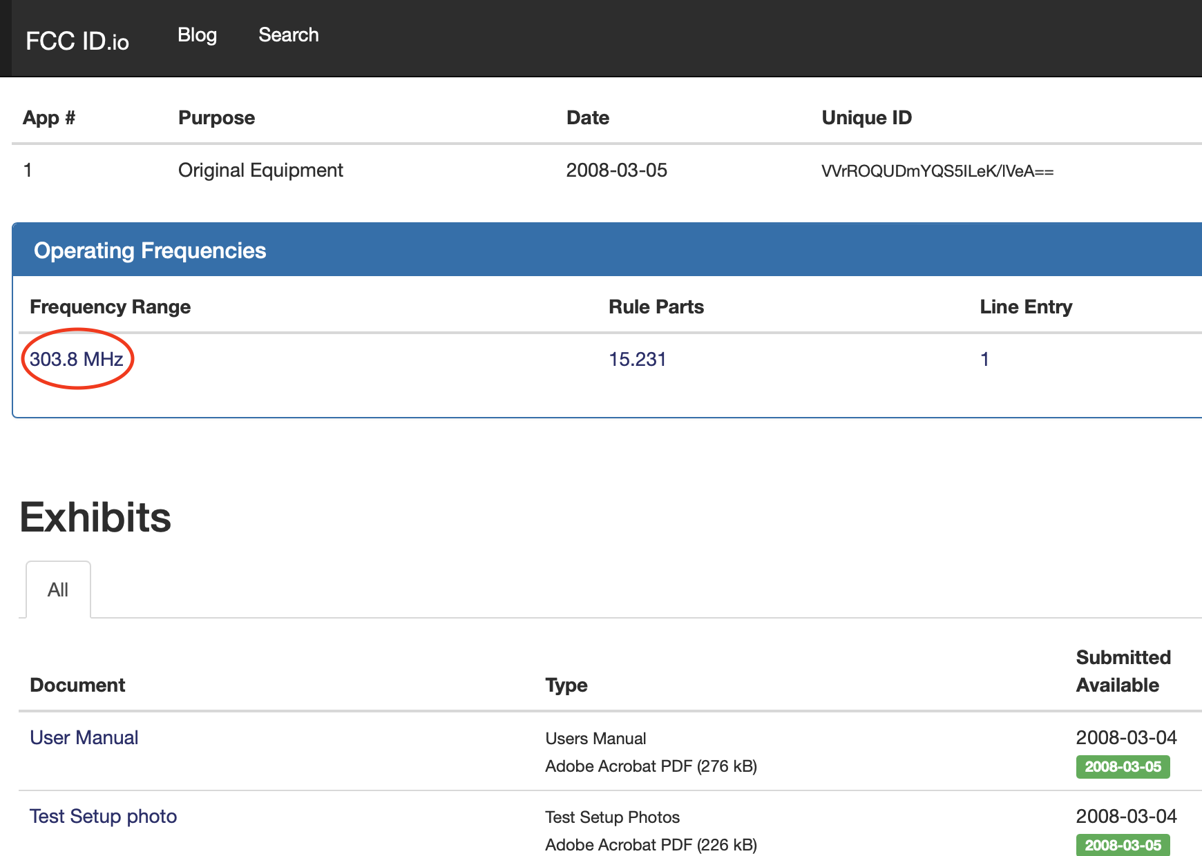Click the green date badge for User Manual
1202x856 pixels.
point(1123,766)
